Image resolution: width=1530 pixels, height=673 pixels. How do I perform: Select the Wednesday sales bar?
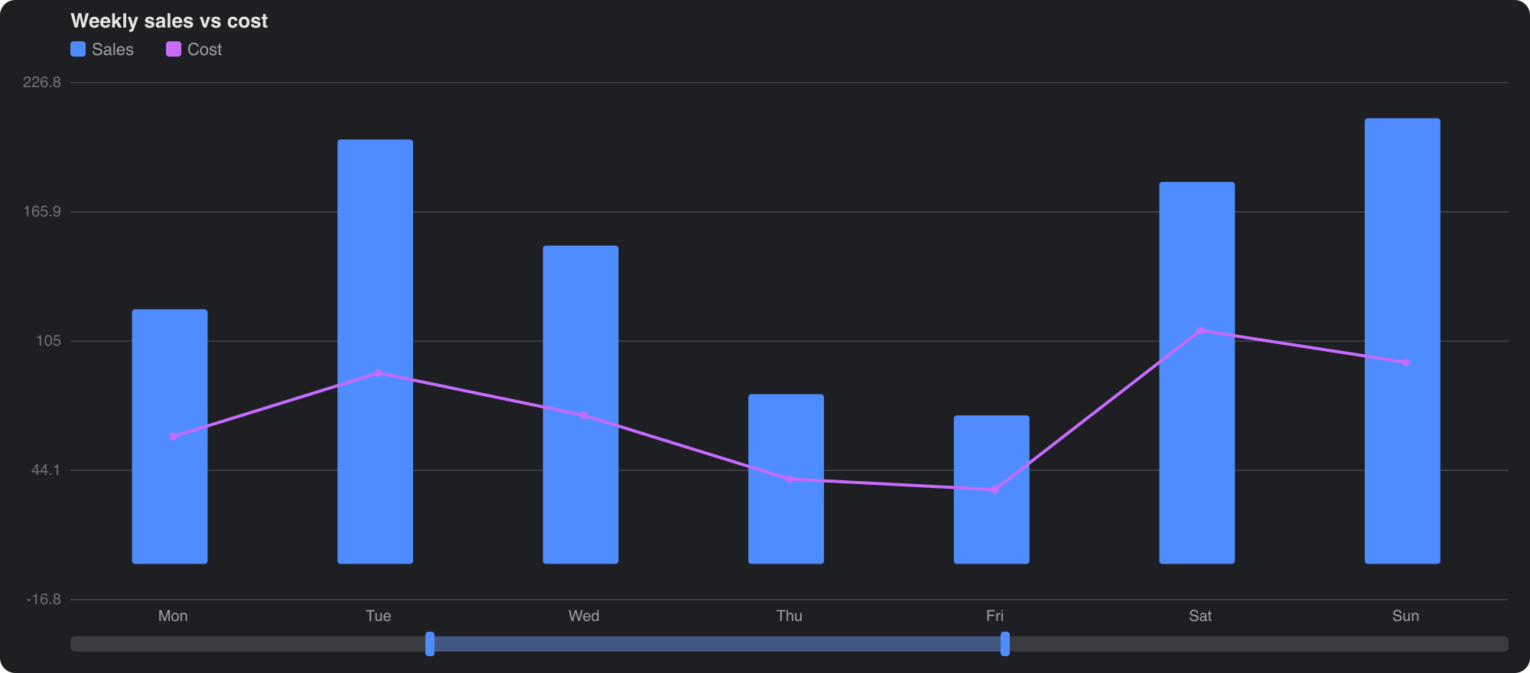point(581,405)
